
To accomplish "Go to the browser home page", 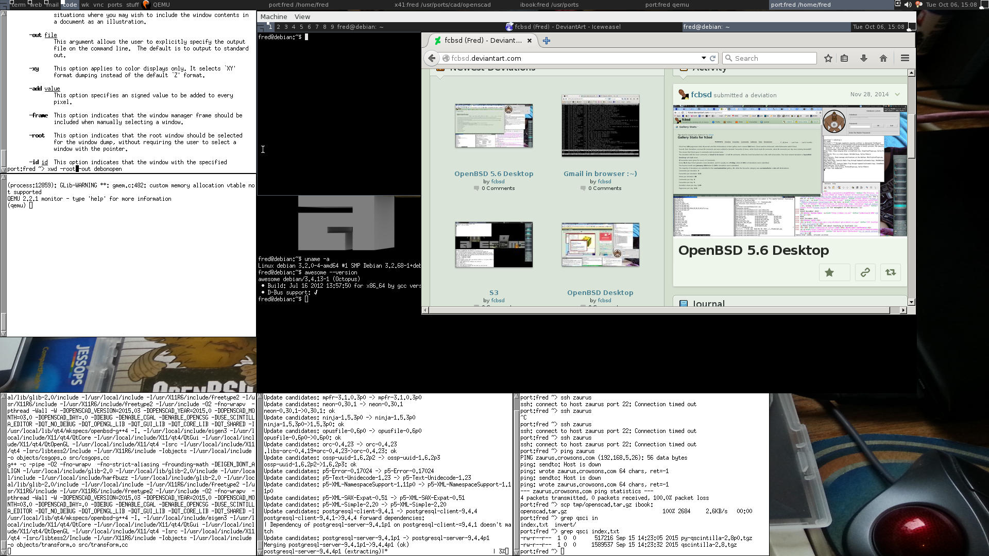I will [882, 58].
